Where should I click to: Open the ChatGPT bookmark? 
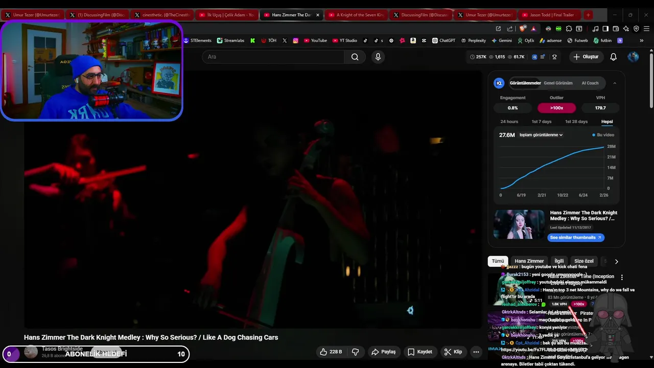(x=443, y=40)
